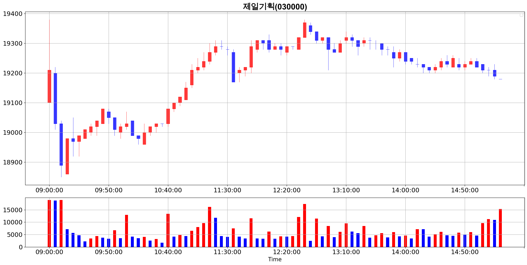Click the 14:50:00 label under price chart
Image resolution: width=527 pixels, height=265 pixels.
coord(465,190)
